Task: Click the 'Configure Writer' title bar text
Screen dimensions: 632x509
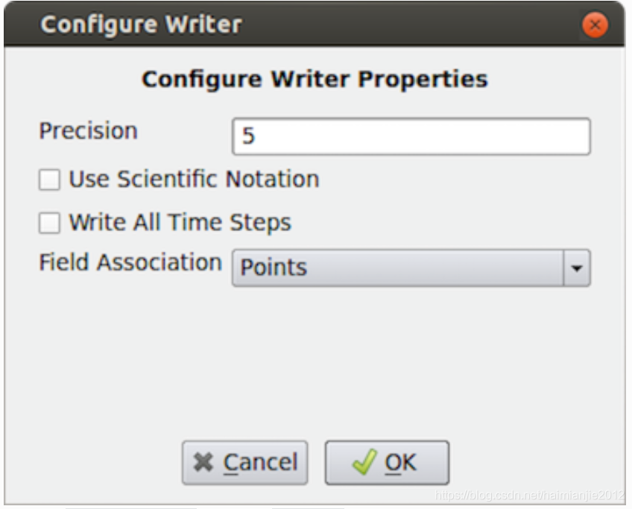Action: click(x=141, y=25)
